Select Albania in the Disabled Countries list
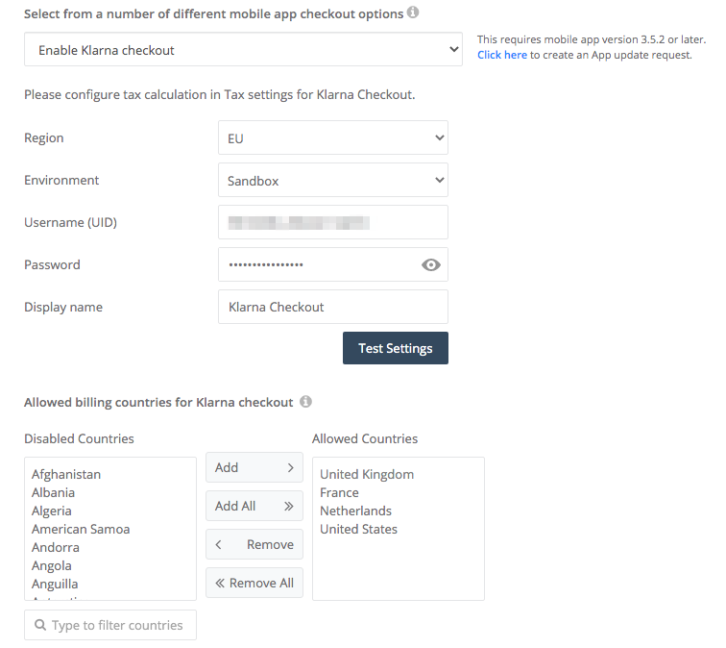 click(53, 492)
